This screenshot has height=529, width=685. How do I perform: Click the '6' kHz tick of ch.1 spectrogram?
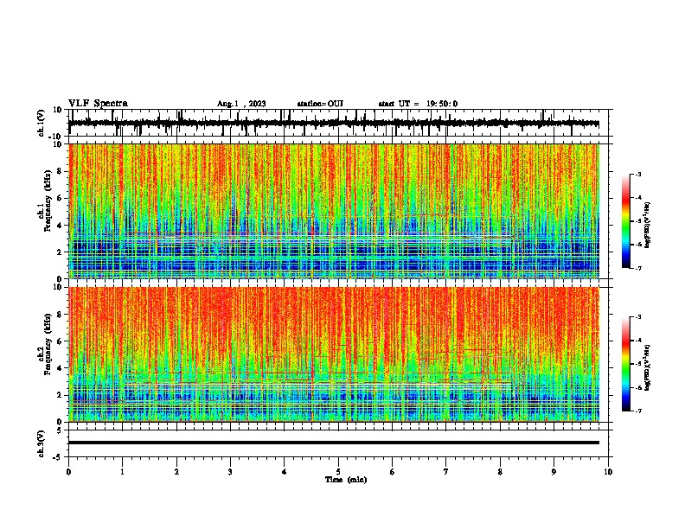[61, 199]
